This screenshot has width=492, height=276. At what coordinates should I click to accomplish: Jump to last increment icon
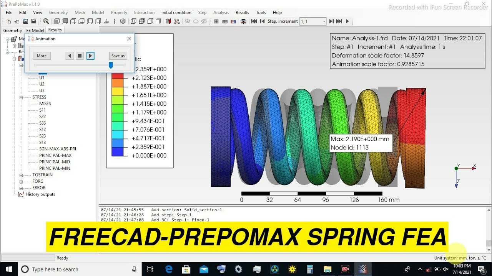coord(339,21)
